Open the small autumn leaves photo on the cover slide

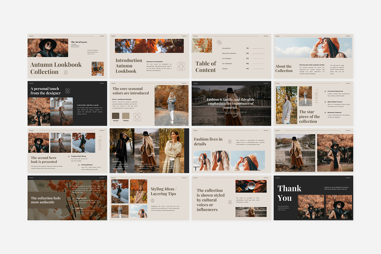click(x=98, y=69)
